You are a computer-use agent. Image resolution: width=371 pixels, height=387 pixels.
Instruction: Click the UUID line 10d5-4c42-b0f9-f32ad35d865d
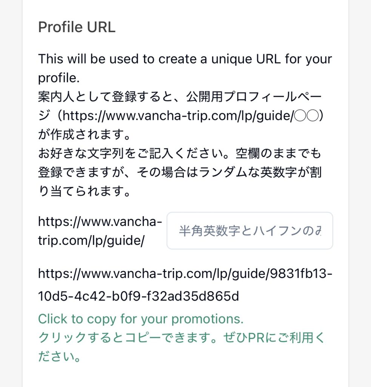139,297
